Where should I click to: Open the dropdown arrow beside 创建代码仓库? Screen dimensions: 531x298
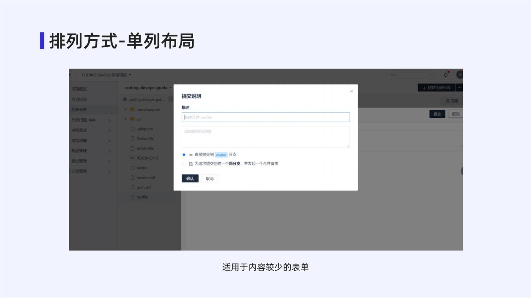459,87
